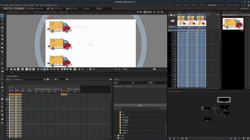Switch to the Drawing room tab
This screenshot has height=140, width=250.
pyautogui.click(x=195, y=5)
